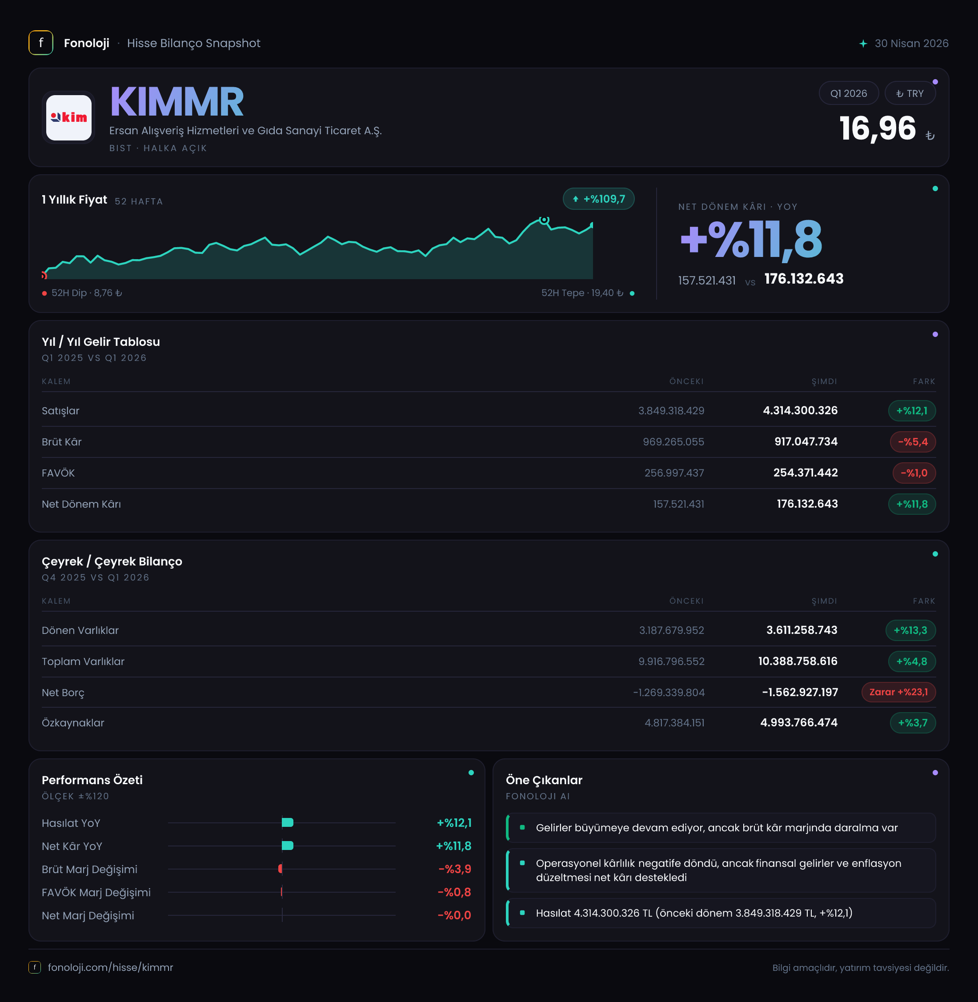Select the TRY currency pill
Viewport: 978px width, 1002px height.
(910, 93)
